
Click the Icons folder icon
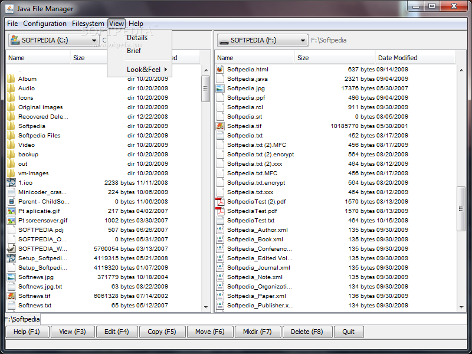[11, 98]
